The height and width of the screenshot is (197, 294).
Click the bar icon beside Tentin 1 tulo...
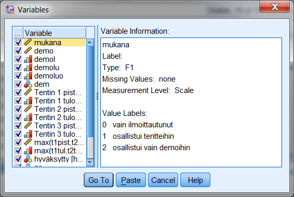pyautogui.click(x=28, y=100)
